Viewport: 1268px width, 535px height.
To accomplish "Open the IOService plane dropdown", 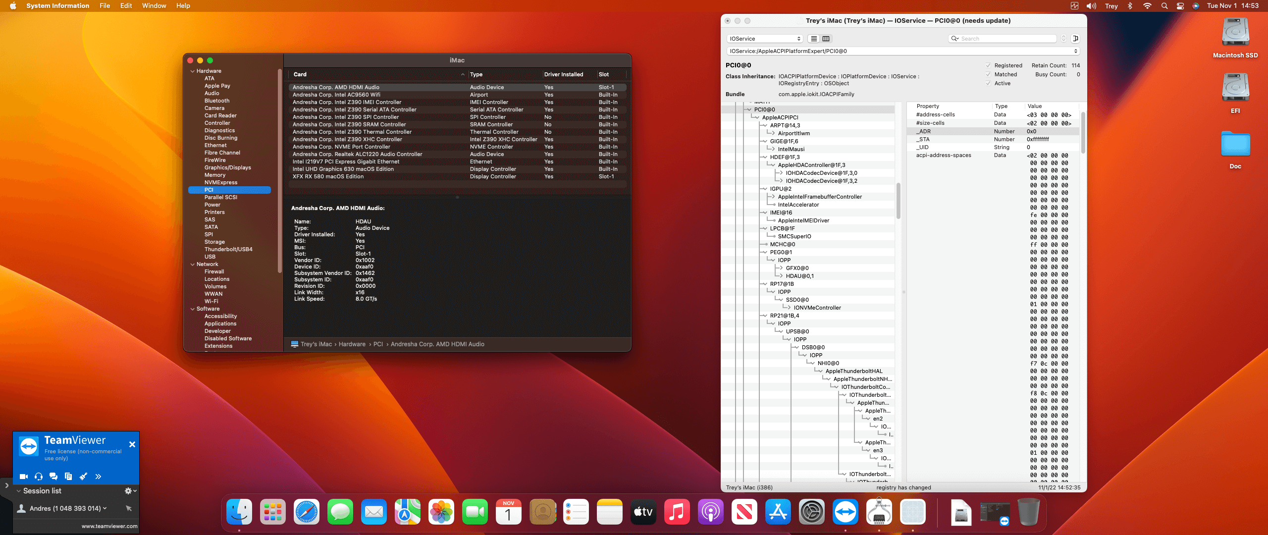I will pyautogui.click(x=765, y=39).
